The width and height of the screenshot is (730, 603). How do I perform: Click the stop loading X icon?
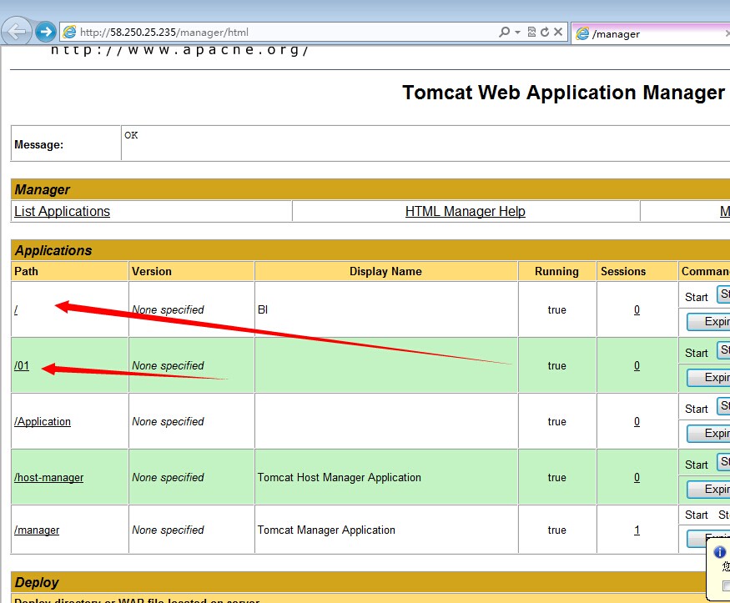(558, 32)
